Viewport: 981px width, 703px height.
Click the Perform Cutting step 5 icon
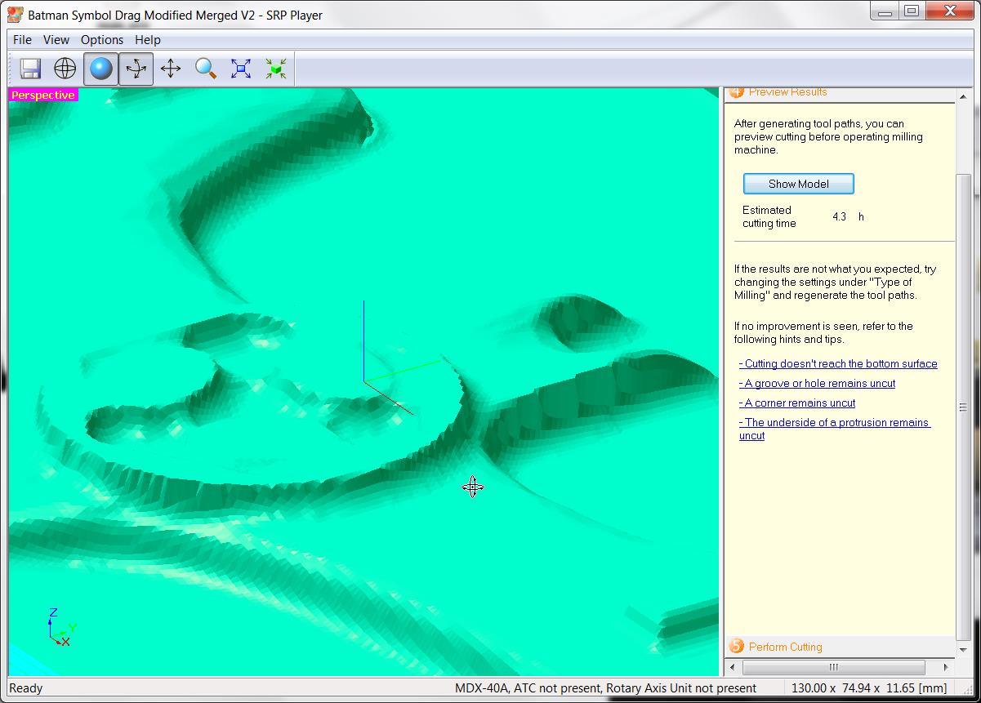[x=736, y=647]
